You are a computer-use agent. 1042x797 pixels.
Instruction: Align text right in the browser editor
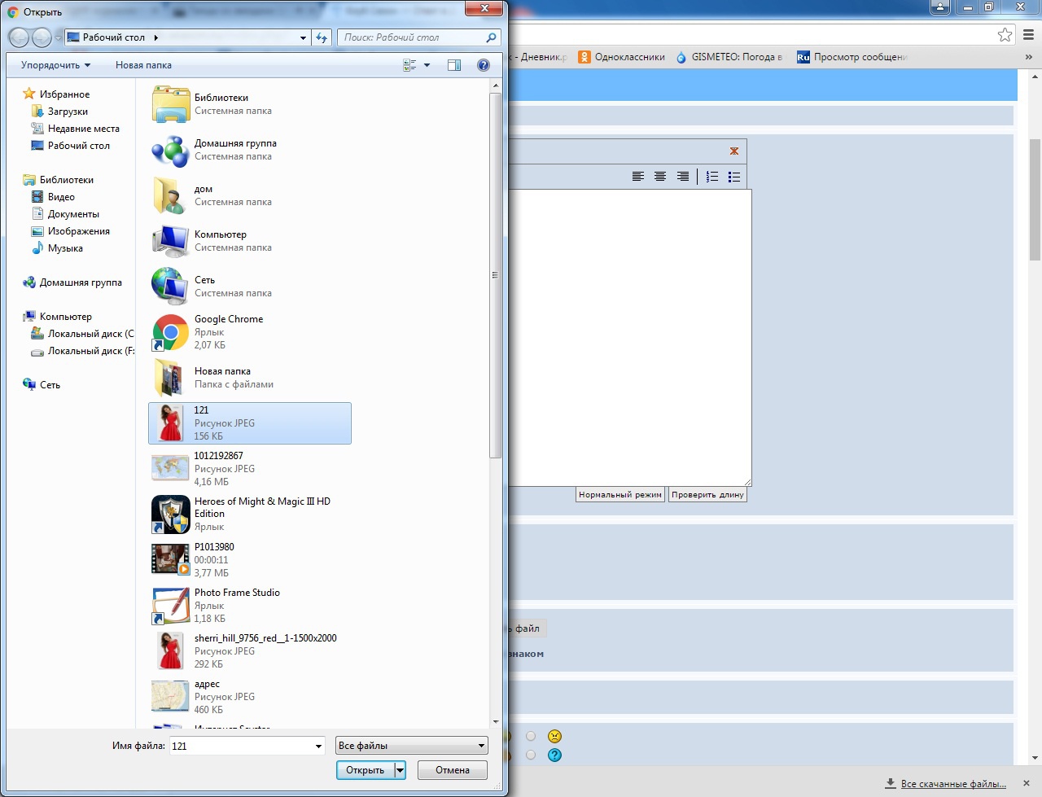pos(683,177)
